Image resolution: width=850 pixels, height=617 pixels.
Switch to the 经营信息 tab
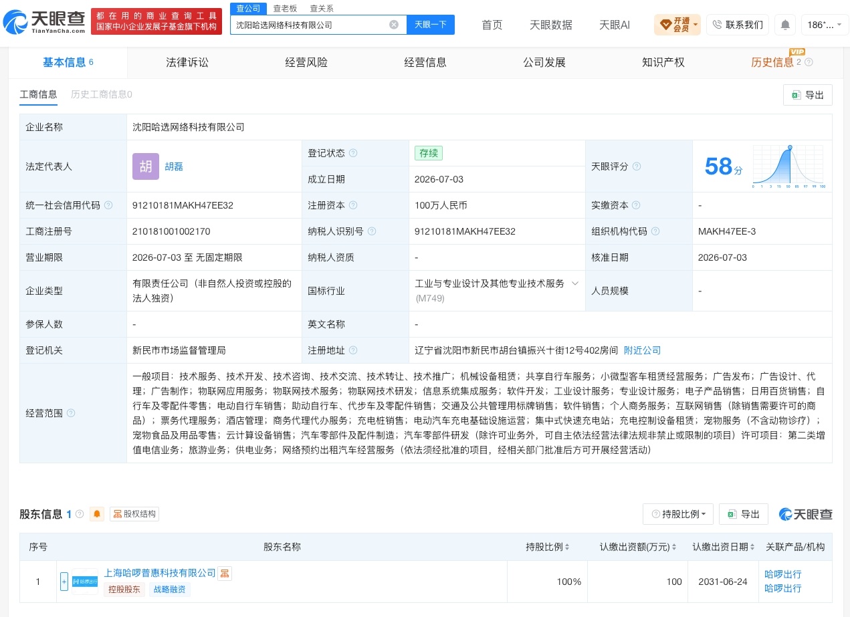pos(425,62)
